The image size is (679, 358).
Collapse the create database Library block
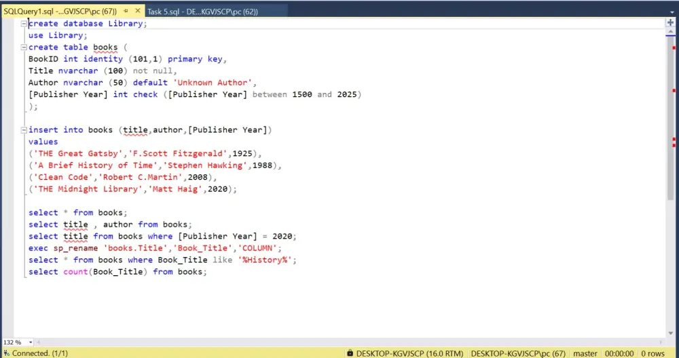pyautogui.click(x=24, y=24)
